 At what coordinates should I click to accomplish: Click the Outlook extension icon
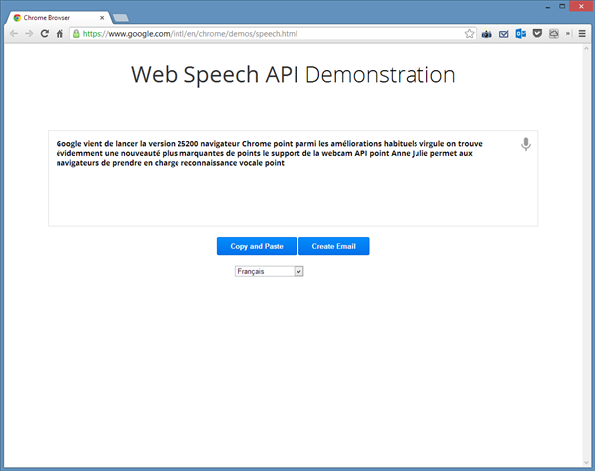(521, 33)
